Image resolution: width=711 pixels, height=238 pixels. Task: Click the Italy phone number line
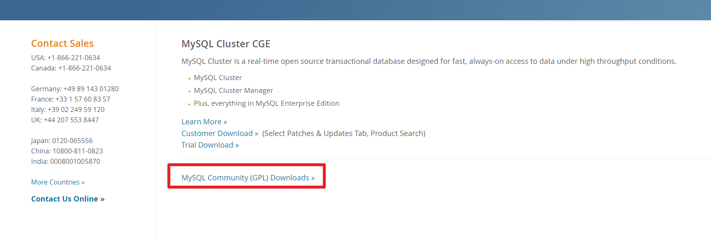68,109
